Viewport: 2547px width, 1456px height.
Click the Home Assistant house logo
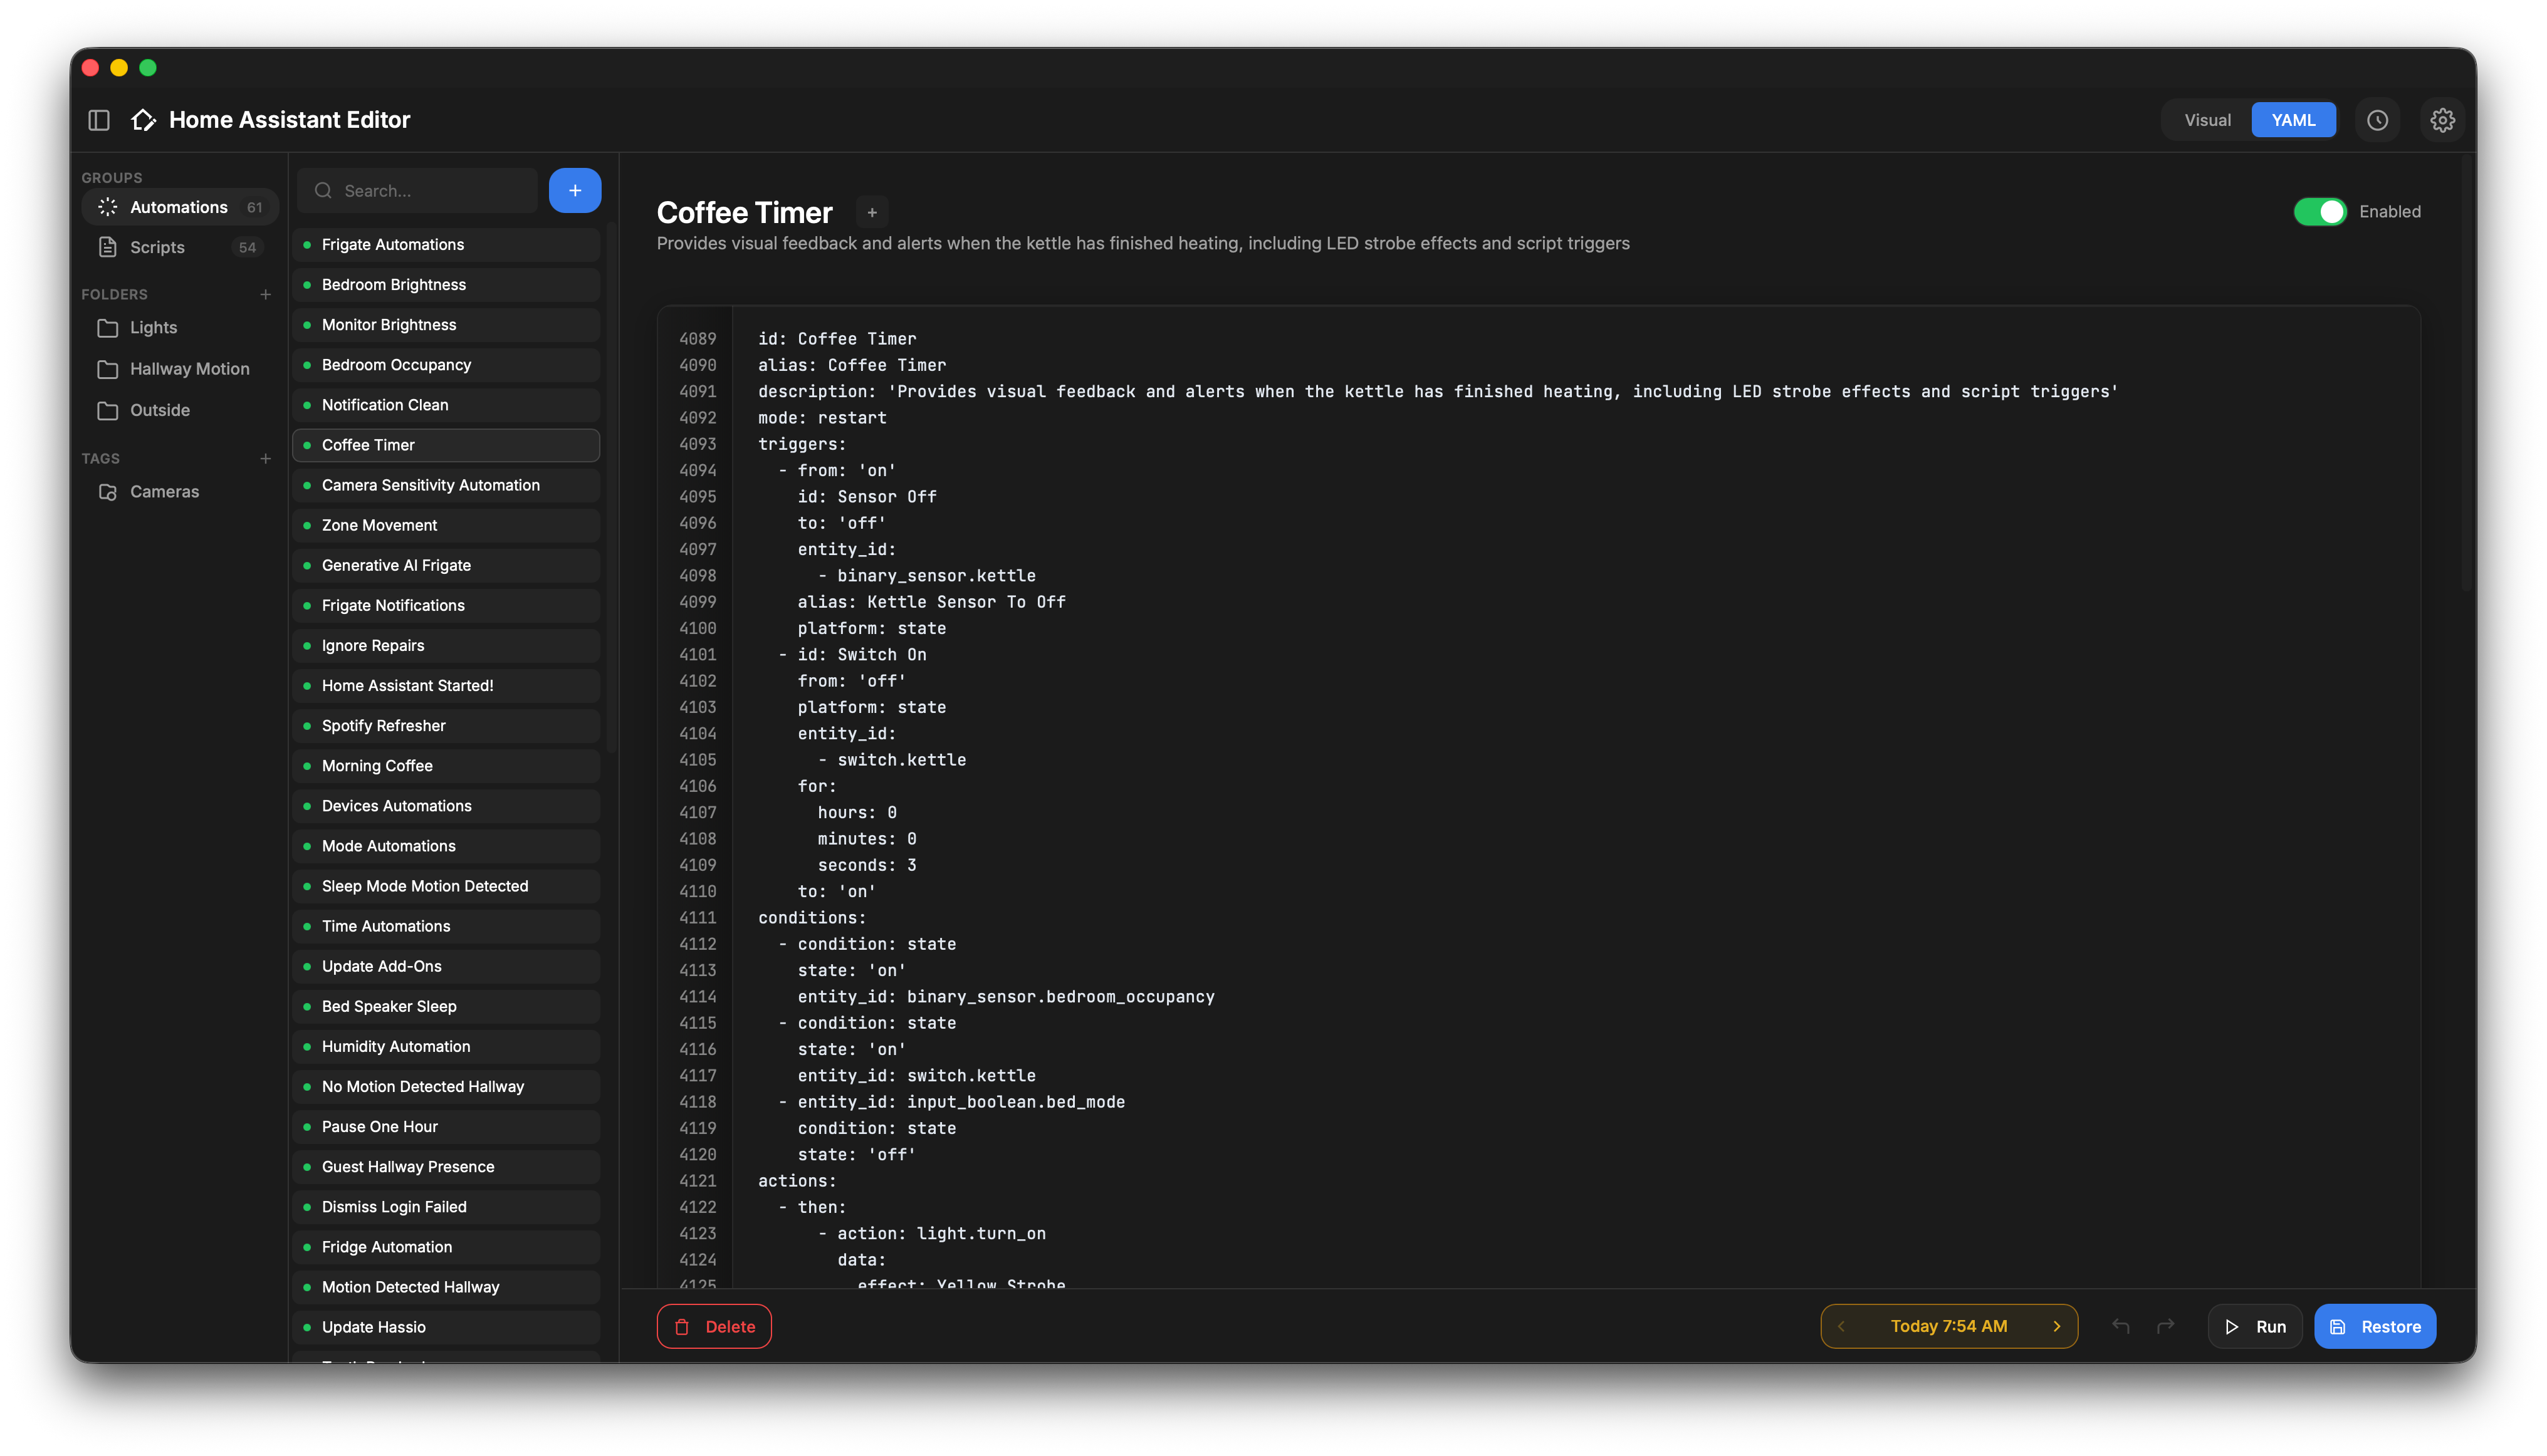[143, 120]
